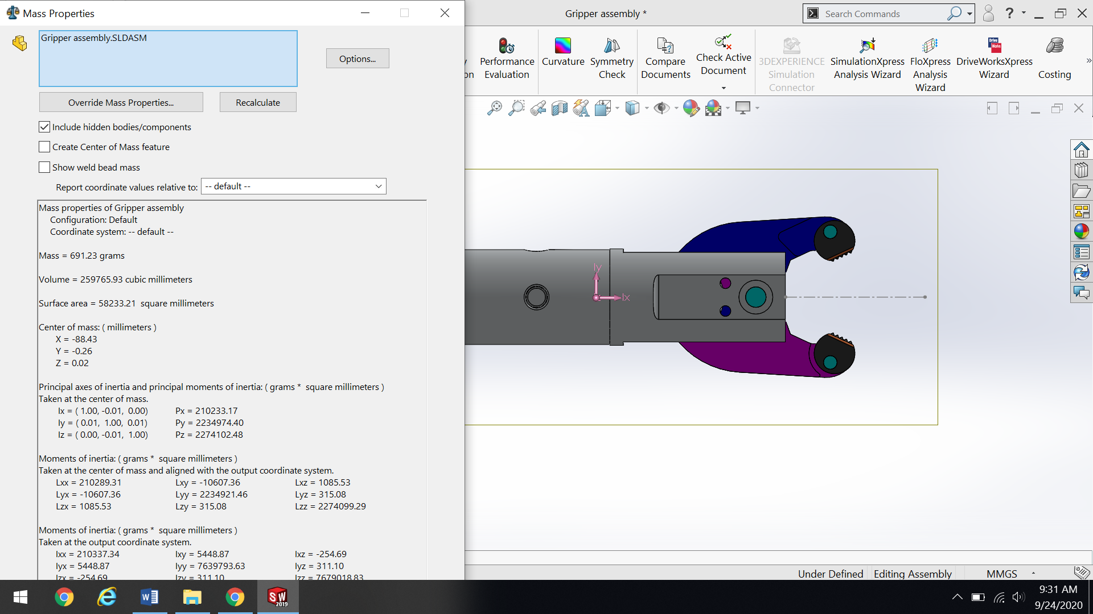This screenshot has width=1093, height=614.
Task: Open the Edit Appearance tool
Action: coord(691,108)
